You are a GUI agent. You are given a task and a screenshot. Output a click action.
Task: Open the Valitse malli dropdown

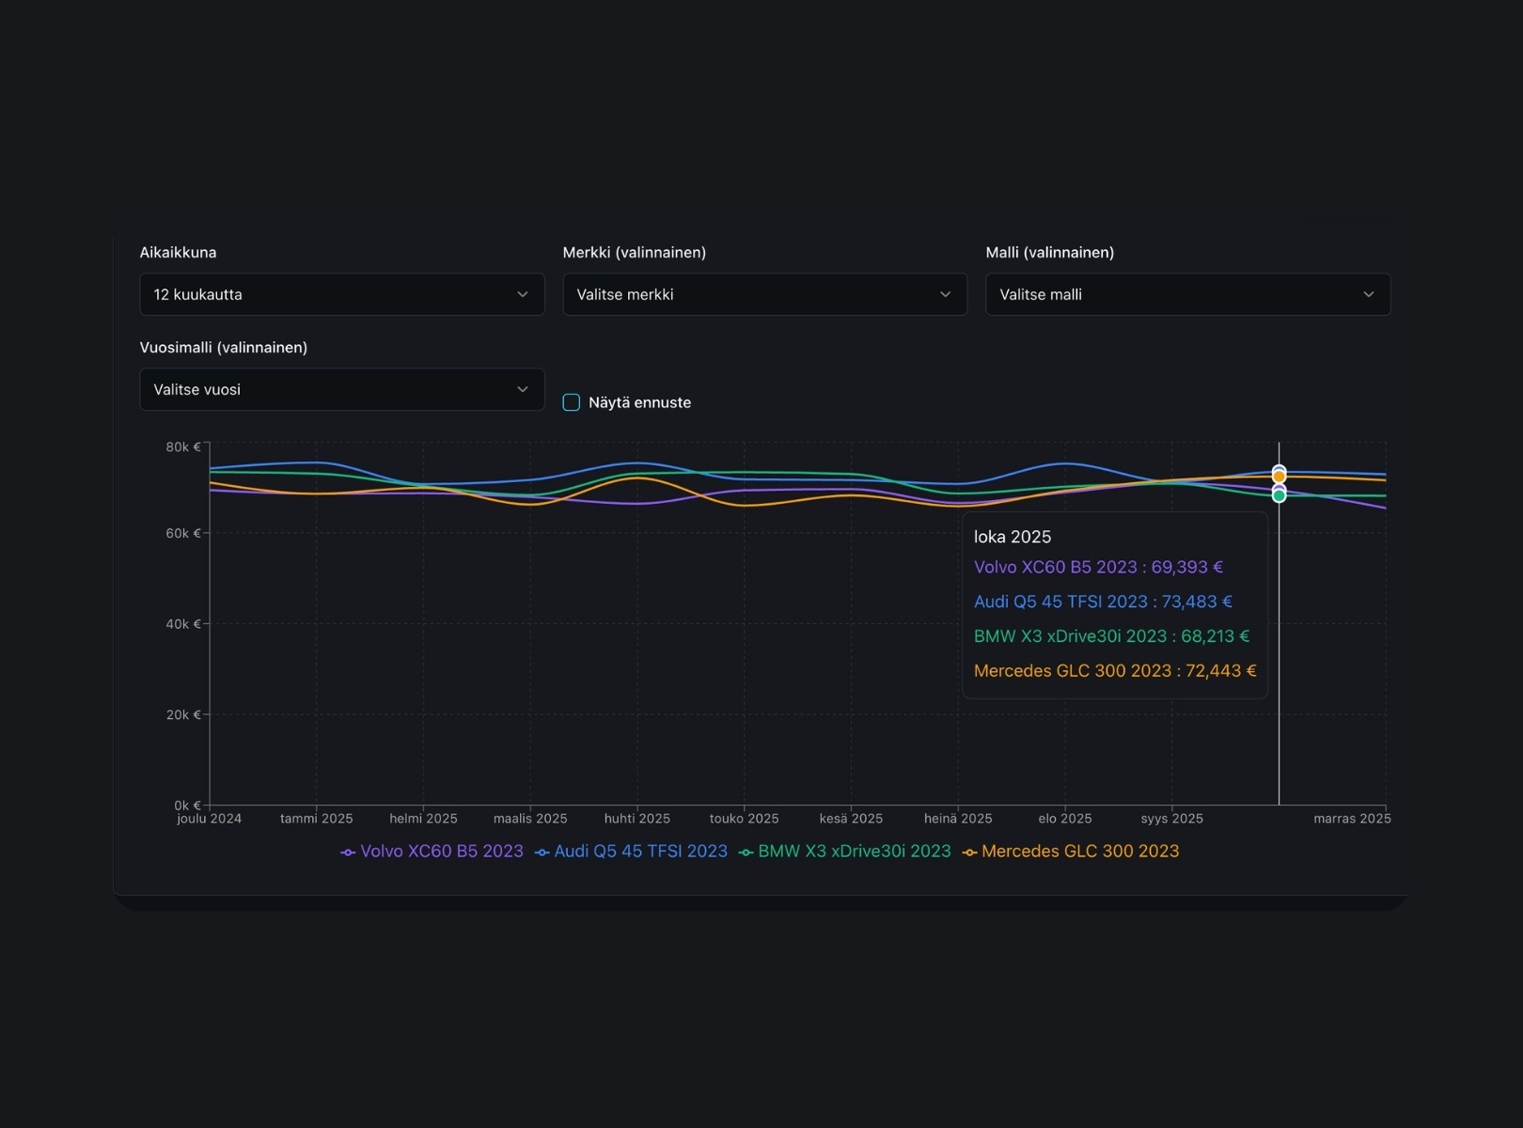tap(1187, 294)
